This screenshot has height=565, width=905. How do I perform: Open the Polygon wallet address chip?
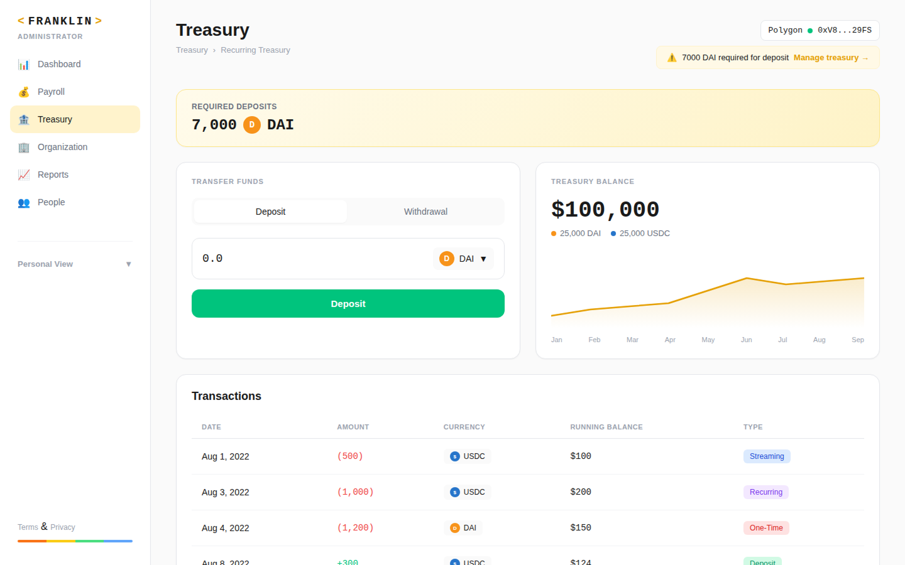[820, 30]
